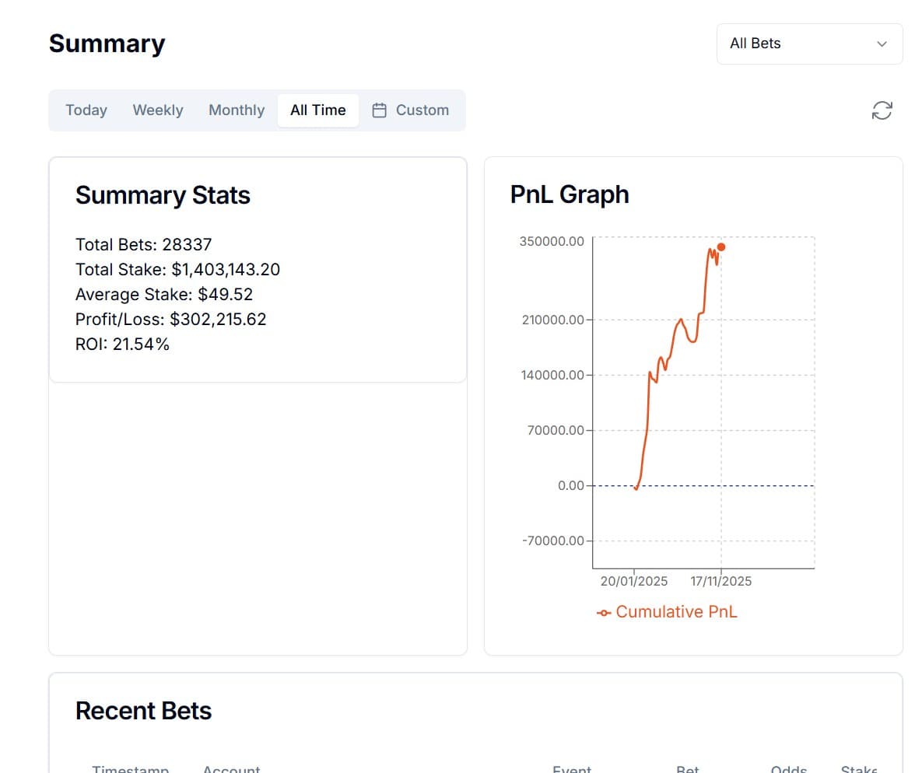
Task: Toggle the Cumulative PnL legend label
Action: 675,612
